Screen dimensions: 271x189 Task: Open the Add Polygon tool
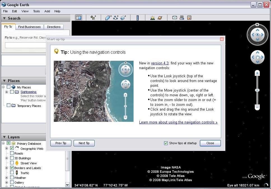108,18
